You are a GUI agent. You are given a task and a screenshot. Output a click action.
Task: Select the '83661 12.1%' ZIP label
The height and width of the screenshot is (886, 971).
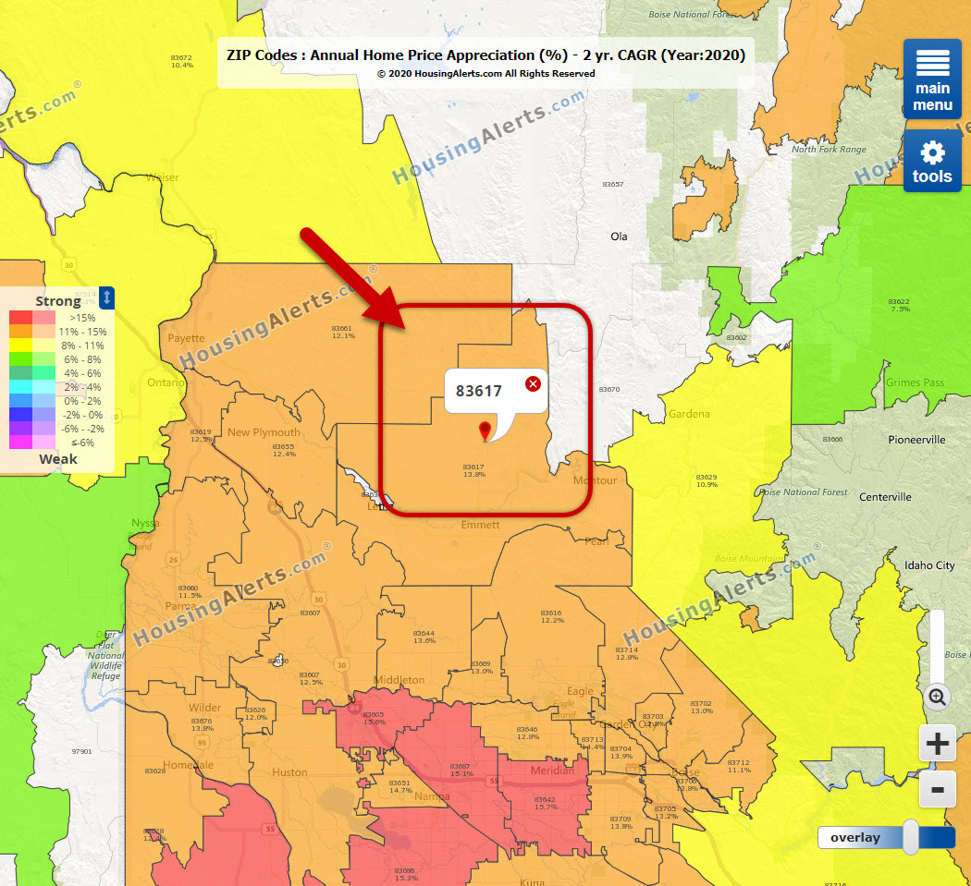pos(343,333)
